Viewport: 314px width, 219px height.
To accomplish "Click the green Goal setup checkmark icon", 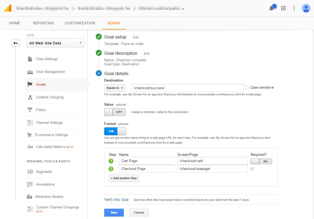I will click(x=99, y=37).
